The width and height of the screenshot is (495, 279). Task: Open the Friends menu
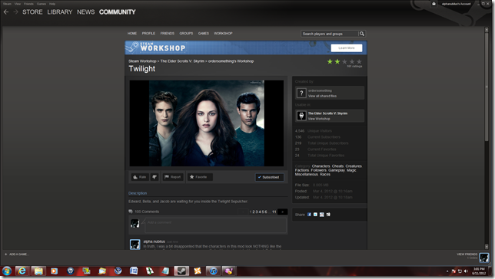click(x=28, y=4)
